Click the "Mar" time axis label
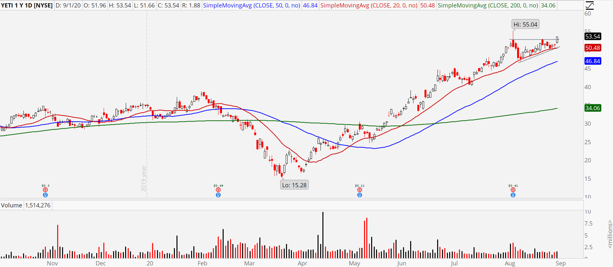Viewport: 613px width, 267px height. click(x=250, y=263)
